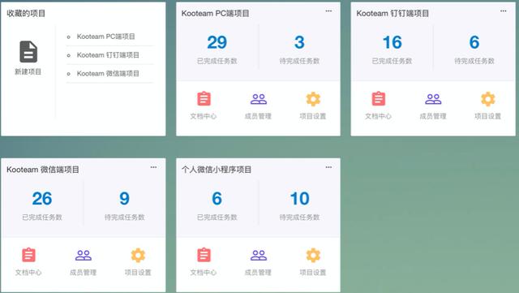
Task: Open Kooteam 钉钉端项目 in favorites list
Action: [108, 55]
